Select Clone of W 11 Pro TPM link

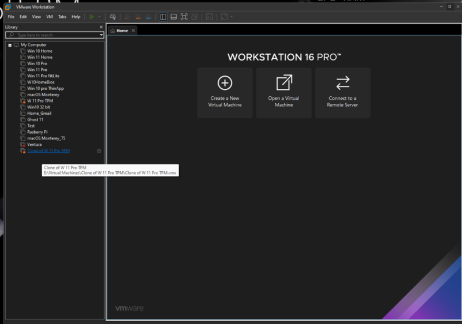click(49, 151)
